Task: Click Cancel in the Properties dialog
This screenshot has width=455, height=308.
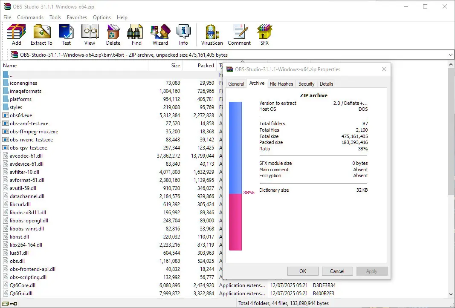Action: pyautogui.click(x=337, y=271)
